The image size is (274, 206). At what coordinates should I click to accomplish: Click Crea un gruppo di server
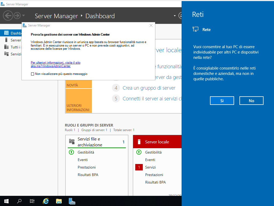(x=149, y=88)
